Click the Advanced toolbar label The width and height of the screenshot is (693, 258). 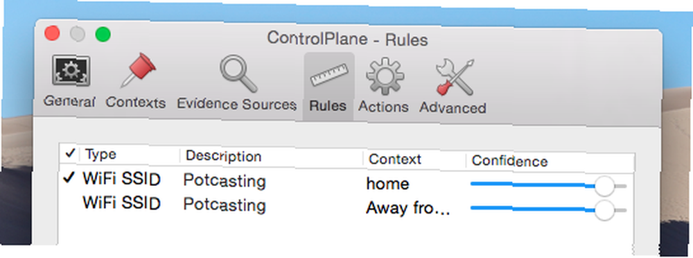pos(453,108)
